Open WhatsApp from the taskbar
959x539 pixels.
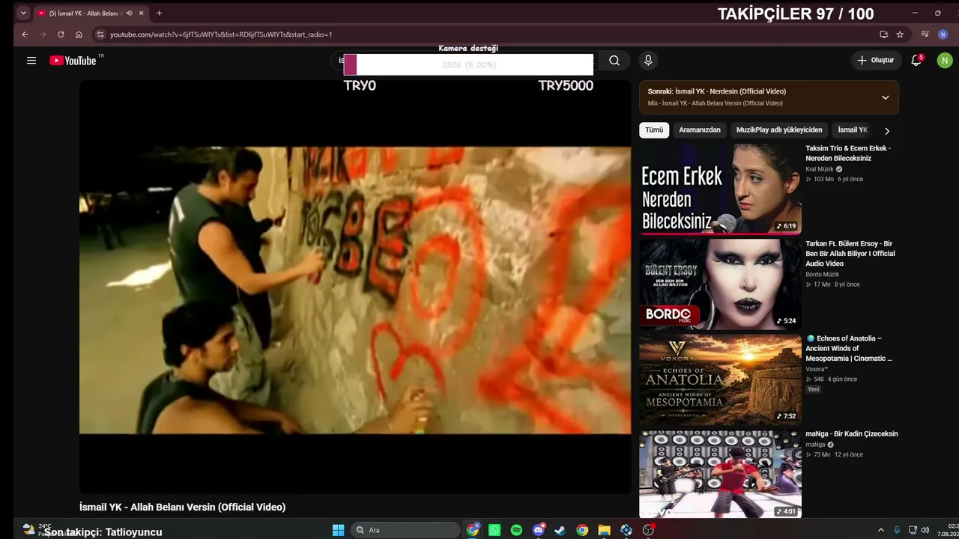pyautogui.click(x=494, y=530)
